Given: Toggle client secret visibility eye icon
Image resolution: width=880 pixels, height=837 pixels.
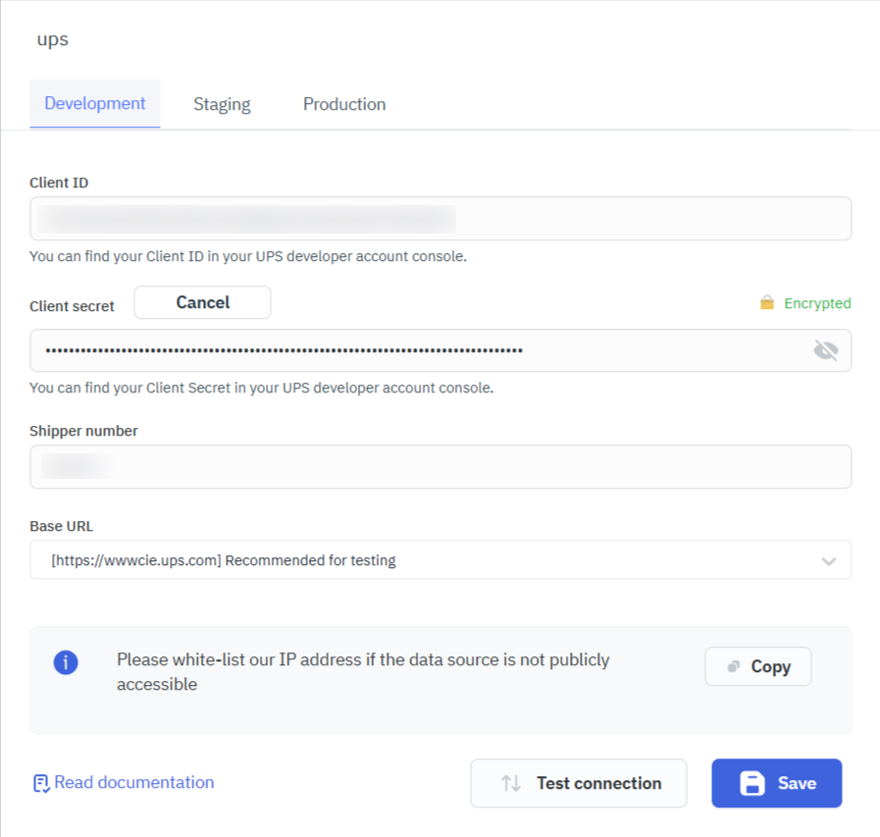Looking at the screenshot, I should (826, 350).
